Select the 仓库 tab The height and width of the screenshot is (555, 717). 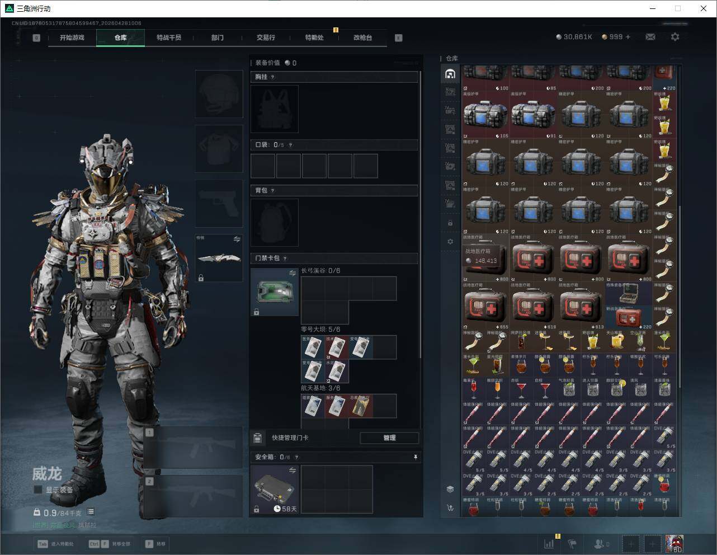click(120, 37)
